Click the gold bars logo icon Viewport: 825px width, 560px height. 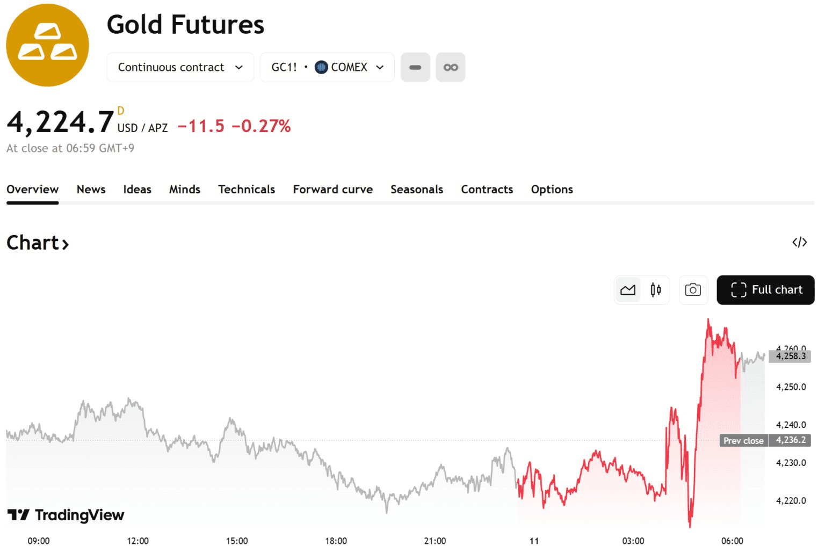click(47, 45)
